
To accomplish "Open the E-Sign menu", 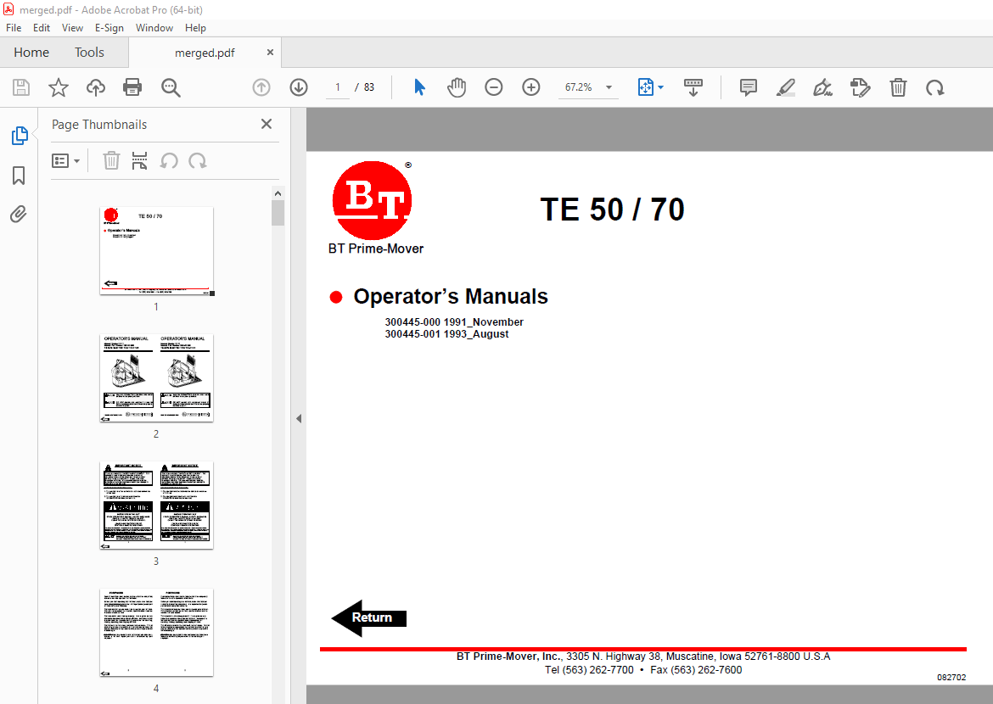I will coord(109,28).
